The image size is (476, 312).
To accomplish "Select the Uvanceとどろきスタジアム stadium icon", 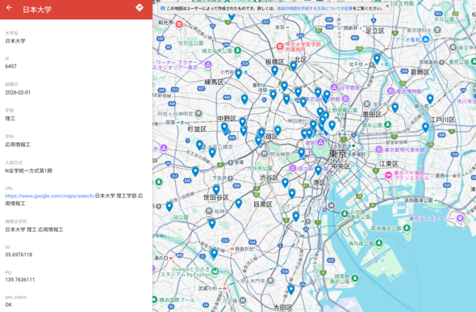I will [x=215, y=271].
